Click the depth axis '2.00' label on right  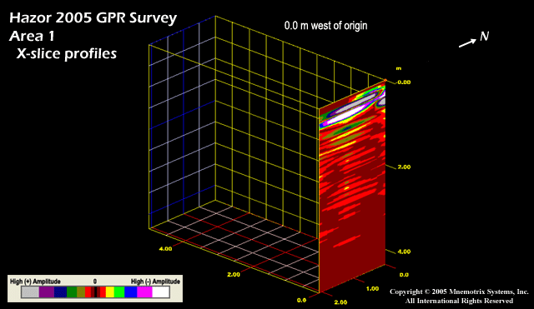click(x=404, y=167)
